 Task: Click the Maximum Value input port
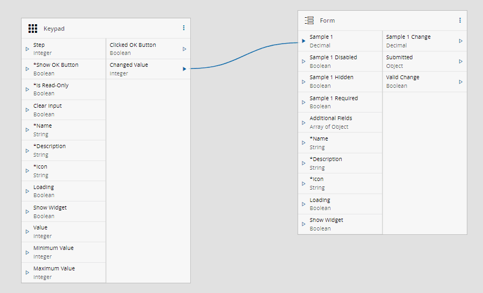coord(27,273)
